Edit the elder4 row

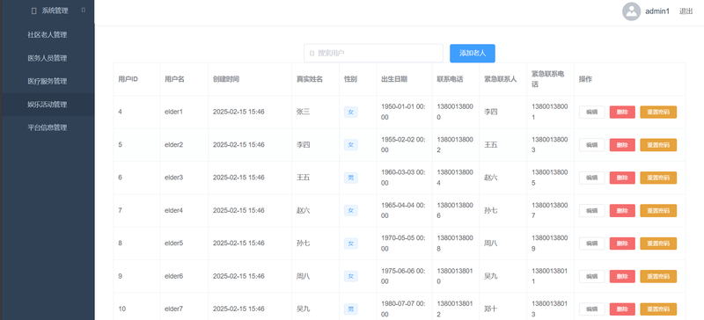pyautogui.click(x=591, y=210)
